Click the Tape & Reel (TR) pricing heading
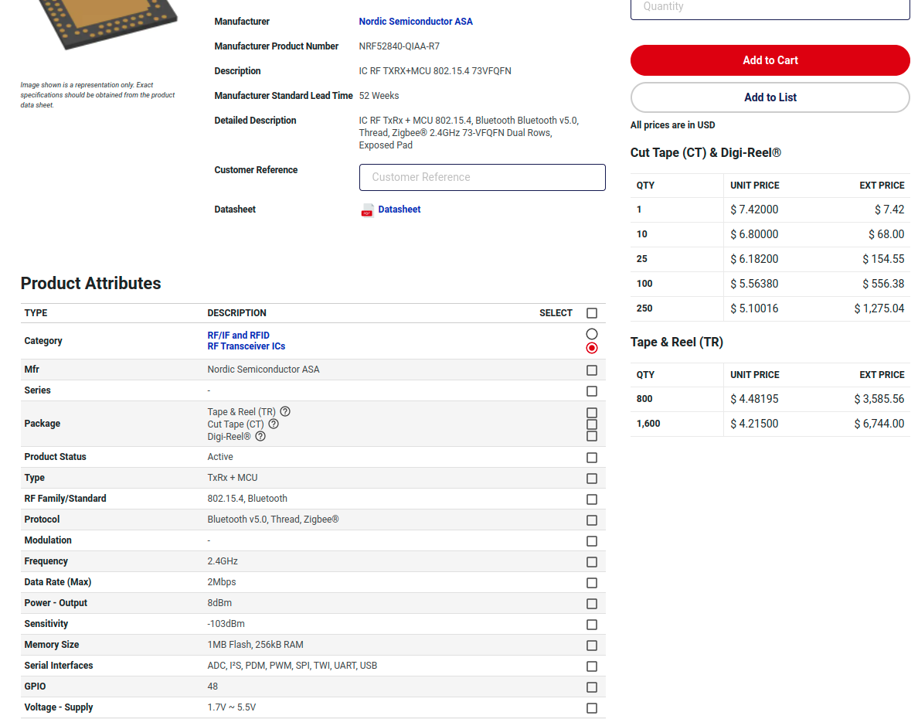 [677, 342]
